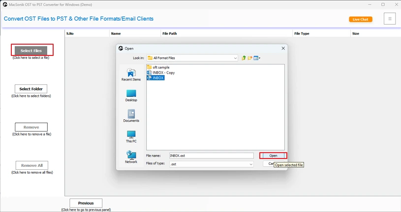This screenshot has height=212, width=401.
Task: Open the hamburger menu at top right
Action: 389,19
